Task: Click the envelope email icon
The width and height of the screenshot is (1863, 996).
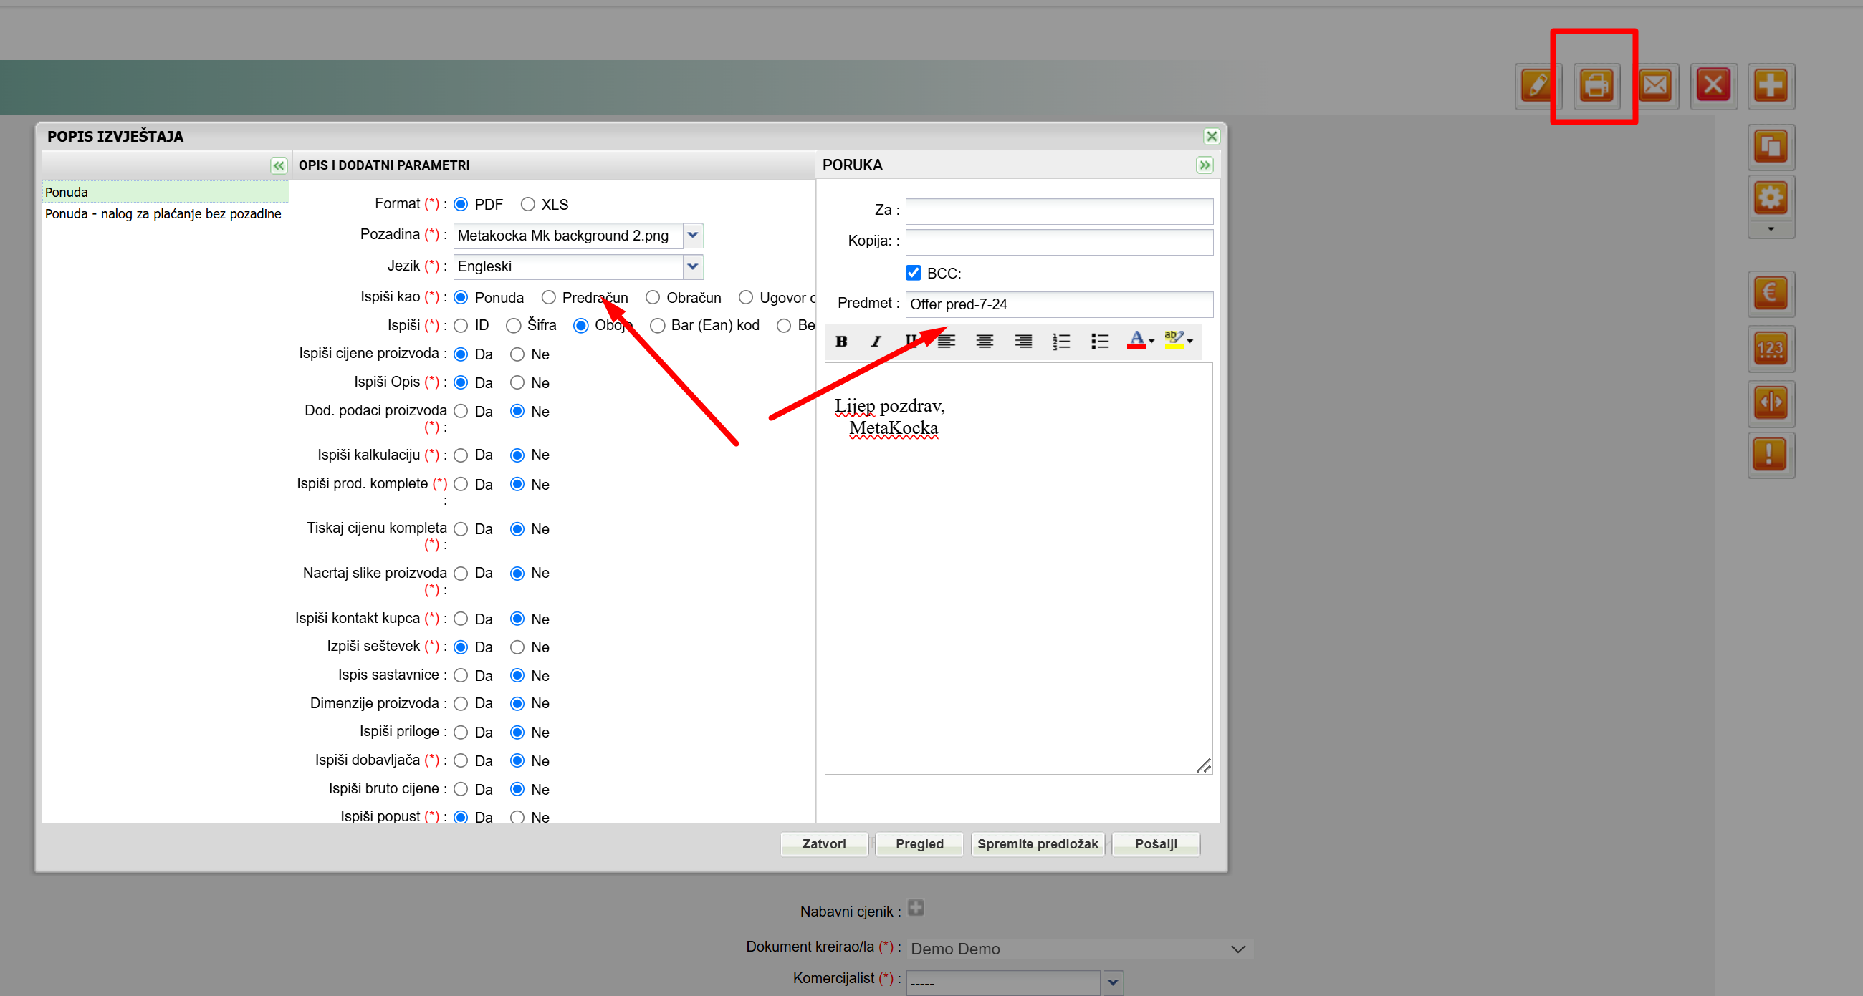Action: 1654,85
